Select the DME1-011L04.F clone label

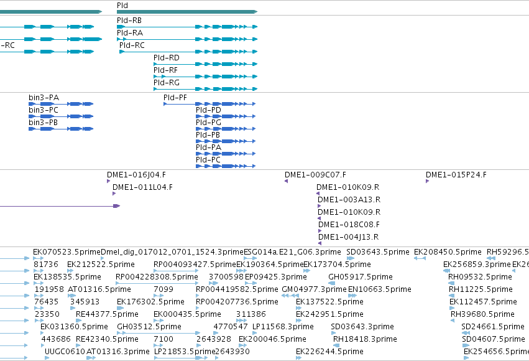[x=142, y=188]
